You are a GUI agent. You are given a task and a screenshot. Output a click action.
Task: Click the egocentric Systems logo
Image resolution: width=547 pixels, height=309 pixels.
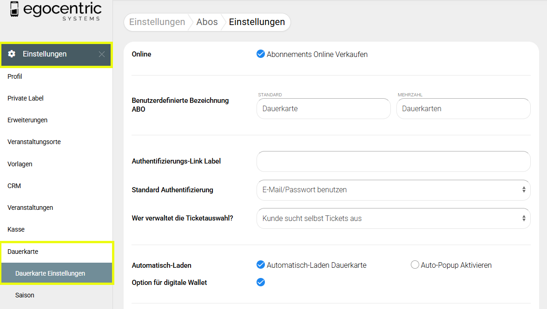[x=55, y=11]
